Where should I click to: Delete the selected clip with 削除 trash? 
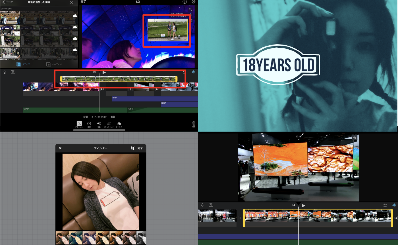tap(194, 124)
